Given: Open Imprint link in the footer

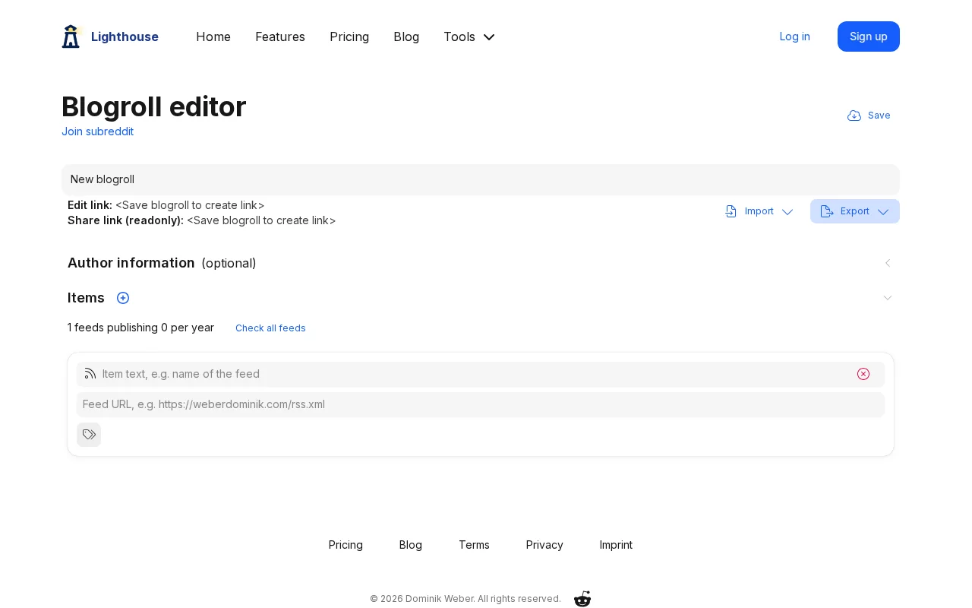Looking at the screenshot, I should (x=616, y=545).
